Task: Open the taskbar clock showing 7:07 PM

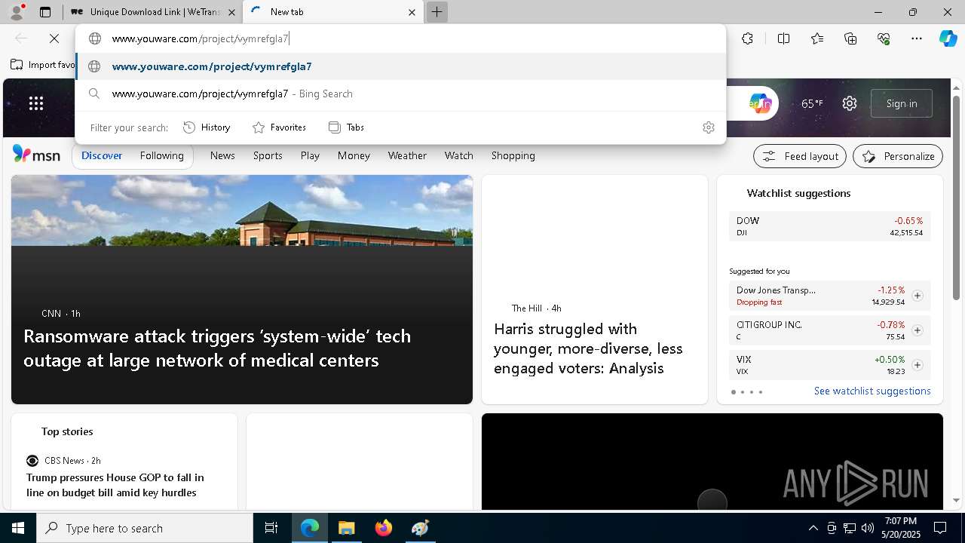Action: pos(901,528)
